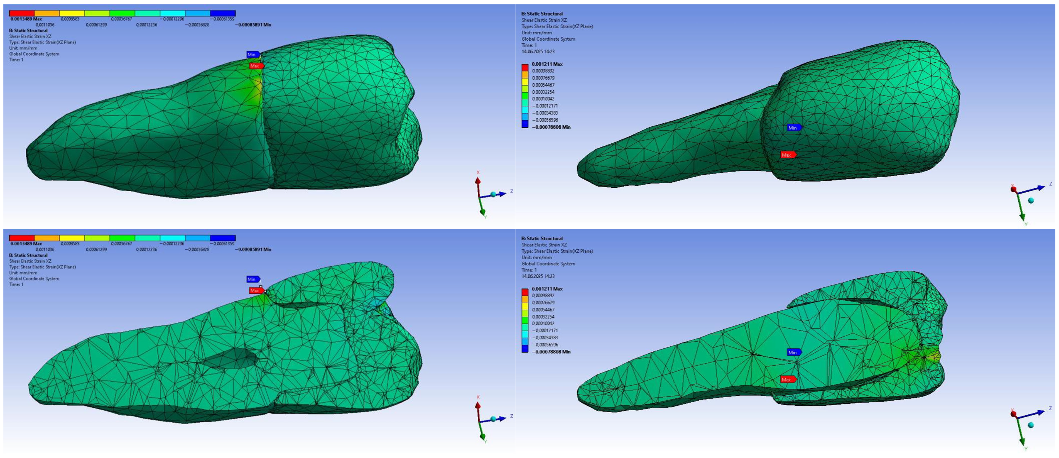Click the green Y axis arrow in sectioned 0.0013489 triad
1059x458 pixels.
[x=482, y=436]
